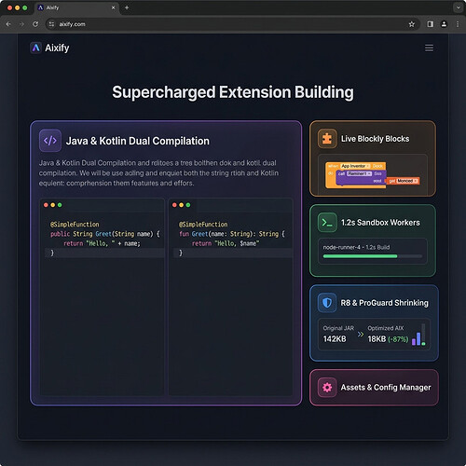This screenshot has height=466, width=466.
Task: Close the Aixify browser tab
Action: (114, 7)
